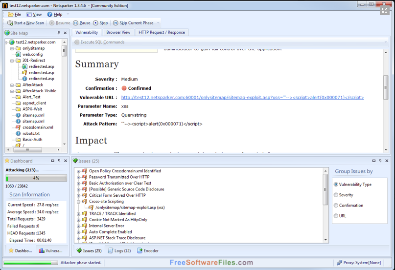Click the Start a New Scan icon

tap(10, 23)
